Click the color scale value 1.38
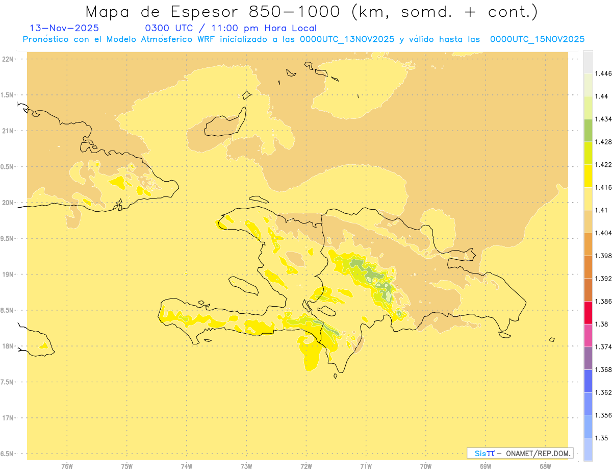 [x=602, y=324]
